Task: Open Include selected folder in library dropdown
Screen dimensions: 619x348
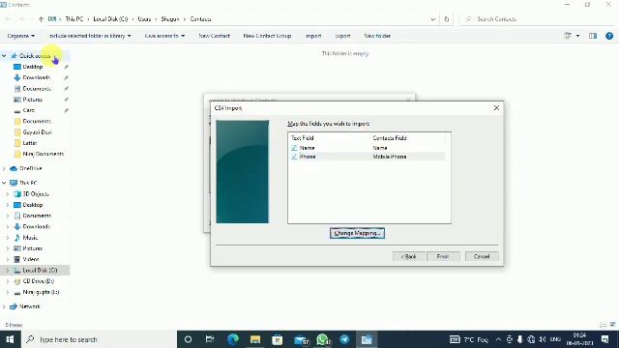Action: (90, 36)
